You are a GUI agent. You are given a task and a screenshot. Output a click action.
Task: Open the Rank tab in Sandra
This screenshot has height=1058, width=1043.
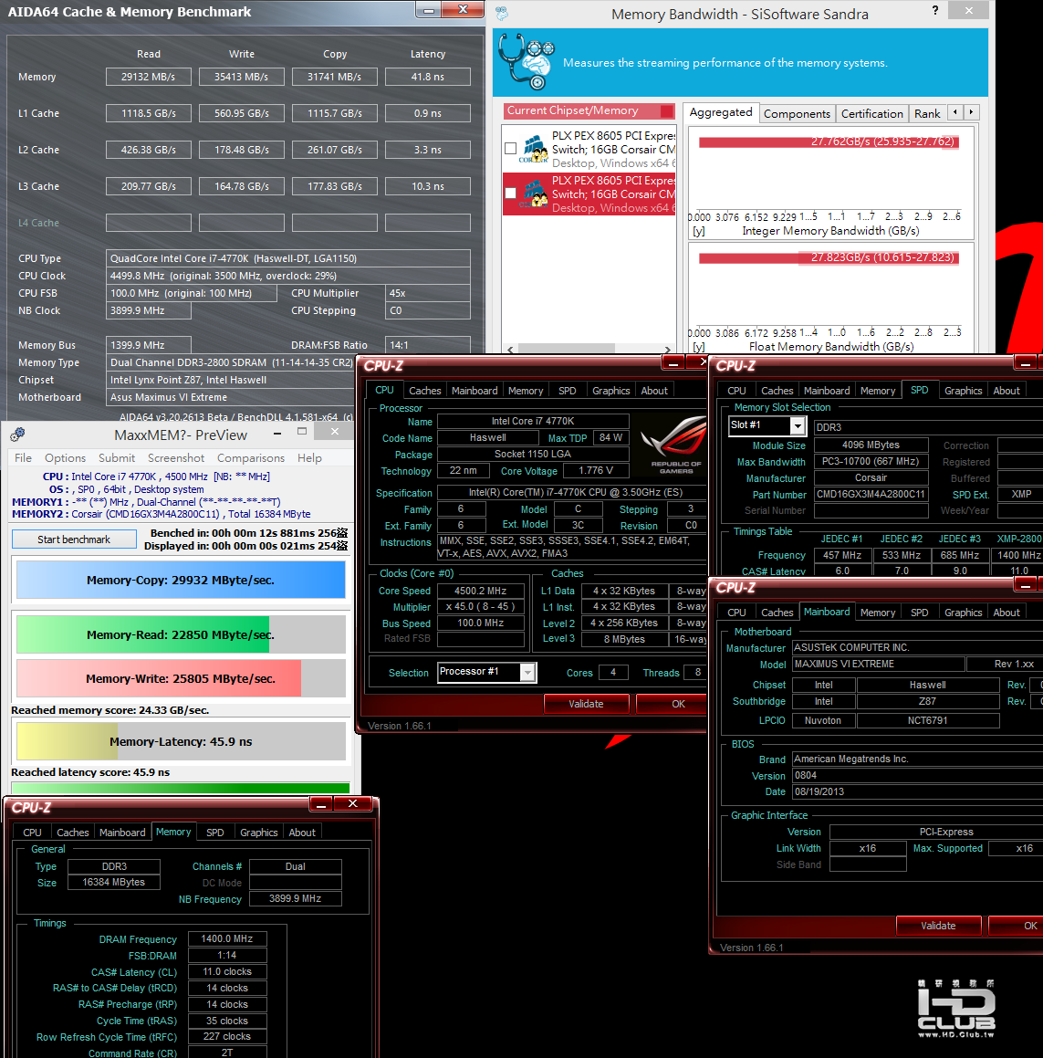click(x=927, y=113)
